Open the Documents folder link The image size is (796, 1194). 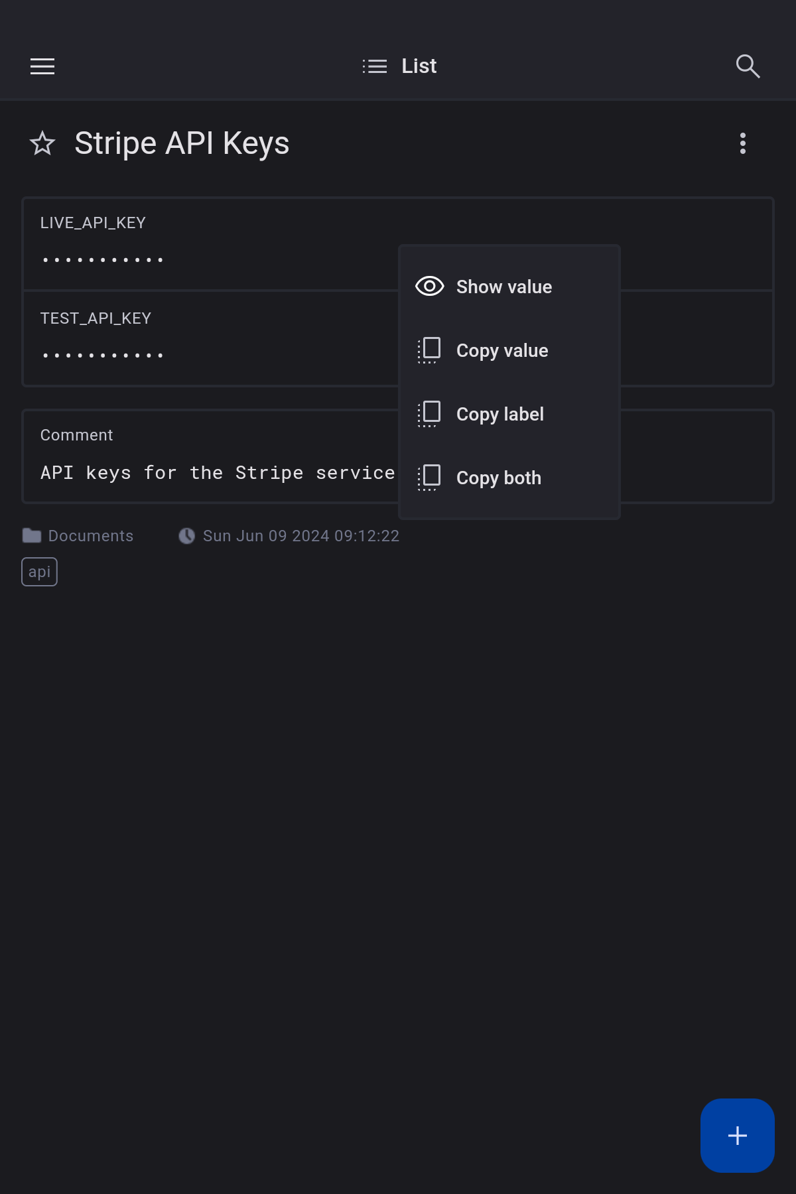coord(91,536)
